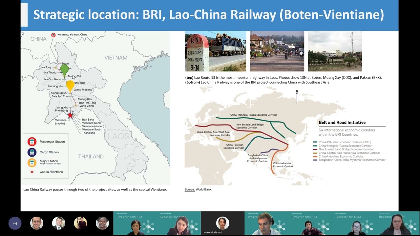Click the 'THAILAND' country label on map
Viewport: 420px width, 236px height.
tap(91, 157)
